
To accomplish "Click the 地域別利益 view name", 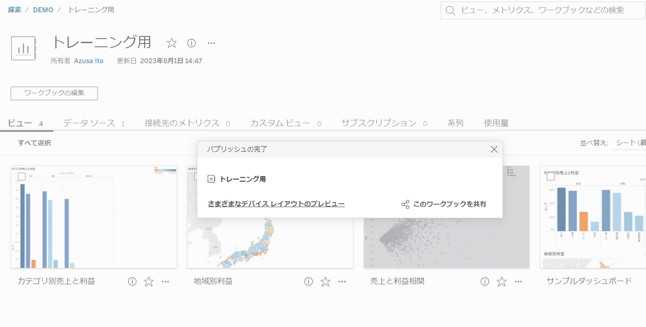I will (213, 281).
